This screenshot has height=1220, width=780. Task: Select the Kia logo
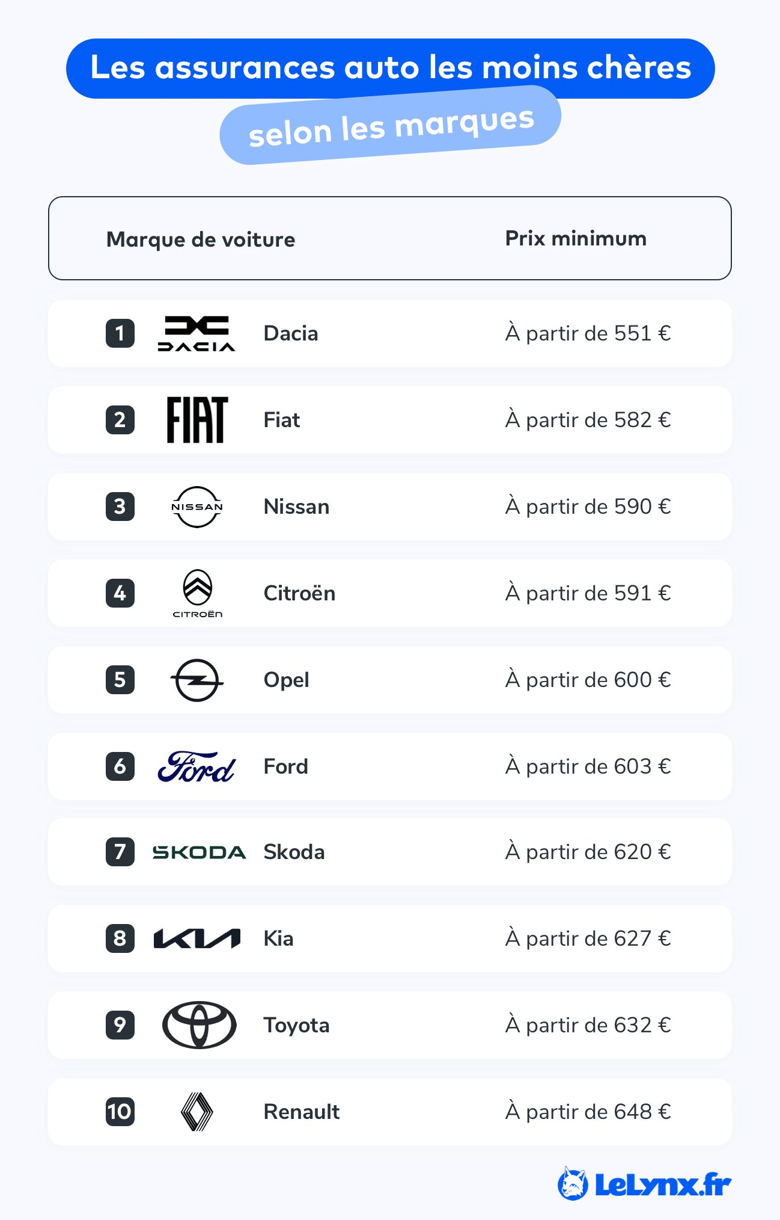197,938
